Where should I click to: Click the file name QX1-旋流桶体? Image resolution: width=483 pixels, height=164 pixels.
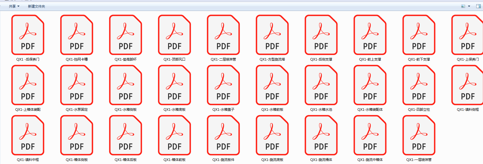click(321, 160)
